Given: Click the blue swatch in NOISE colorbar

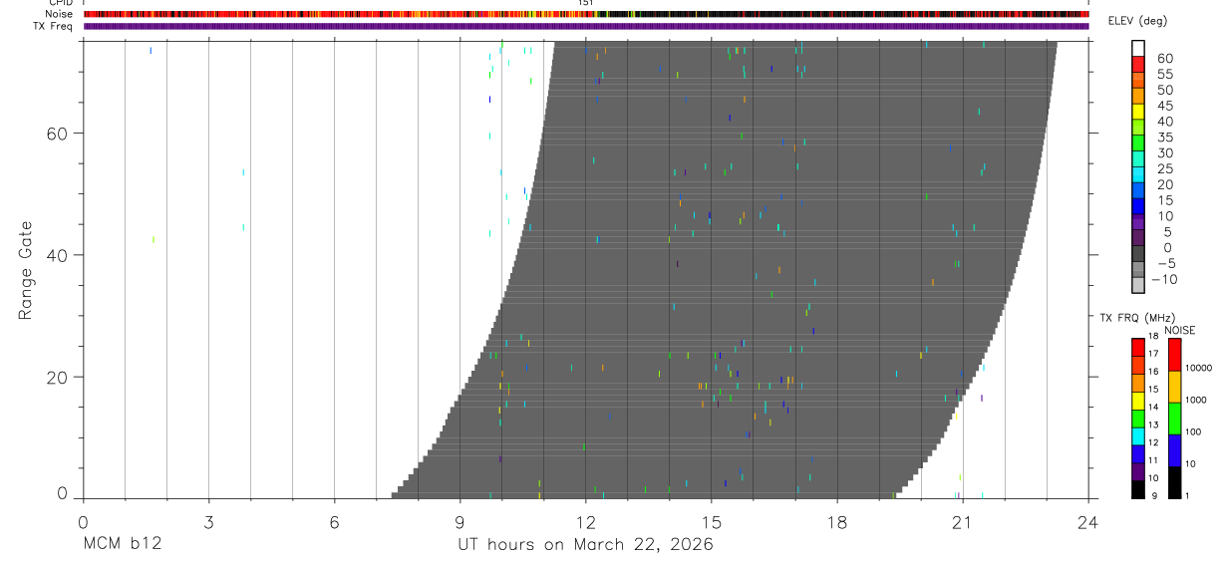Looking at the screenshot, I should [x=1174, y=450].
